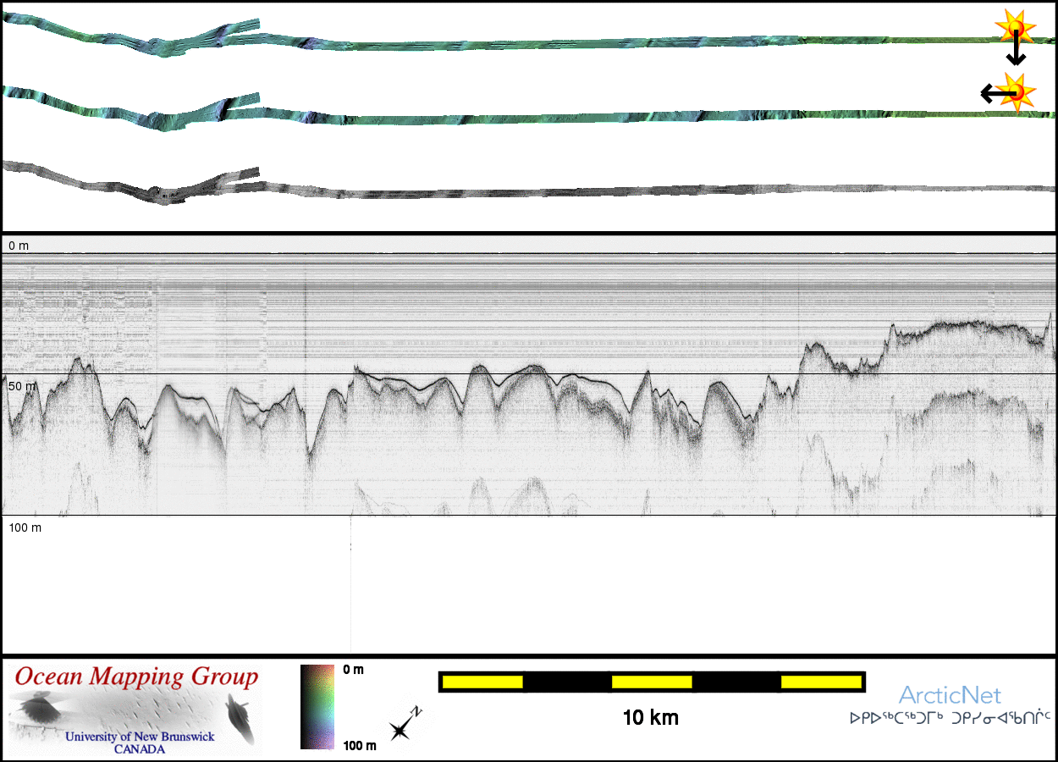Click the lower sun illumination icon
The height and width of the screenshot is (762, 1058).
point(1017,90)
